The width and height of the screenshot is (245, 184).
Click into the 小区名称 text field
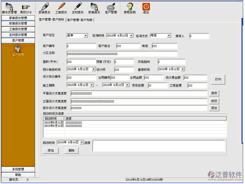122,54
